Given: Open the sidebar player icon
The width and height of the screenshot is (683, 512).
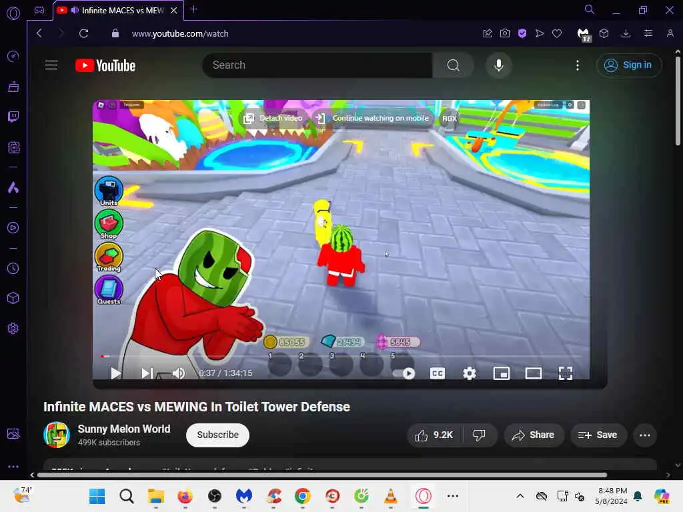Looking at the screenshot, I should (13, 228).
